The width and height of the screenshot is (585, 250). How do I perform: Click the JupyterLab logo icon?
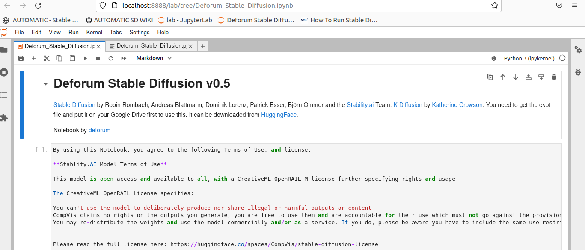coord(4,32)
